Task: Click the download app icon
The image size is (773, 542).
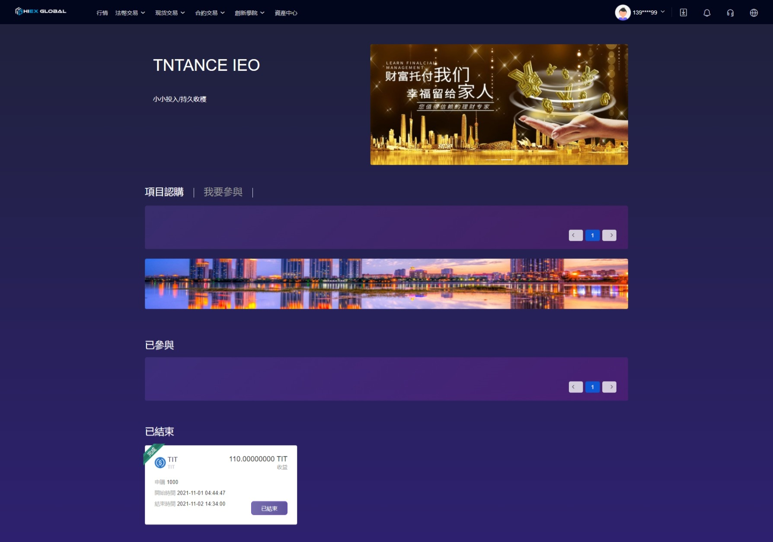Action: coord(684,13)
